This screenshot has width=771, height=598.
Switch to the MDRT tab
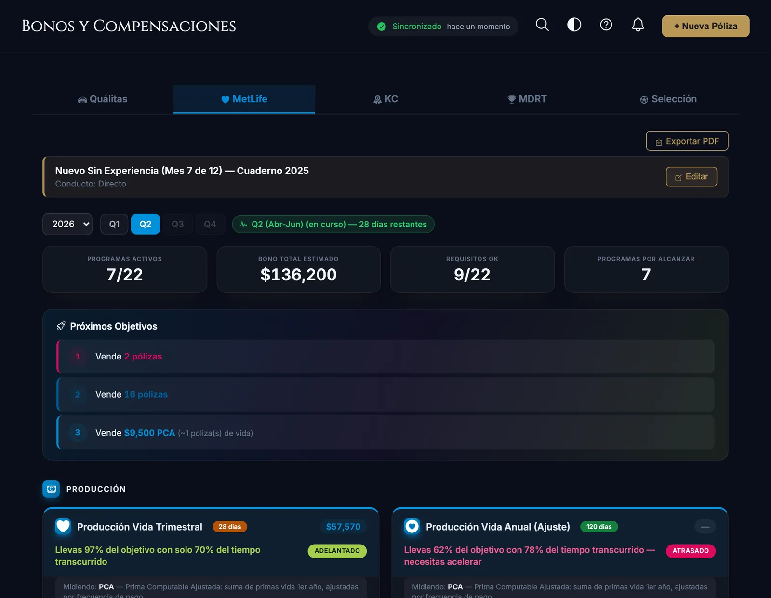tap(527, 99)
